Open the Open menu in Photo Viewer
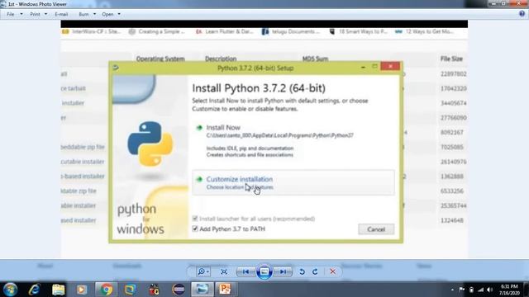This screenshot has width=529, height=297. pos(107,15)
